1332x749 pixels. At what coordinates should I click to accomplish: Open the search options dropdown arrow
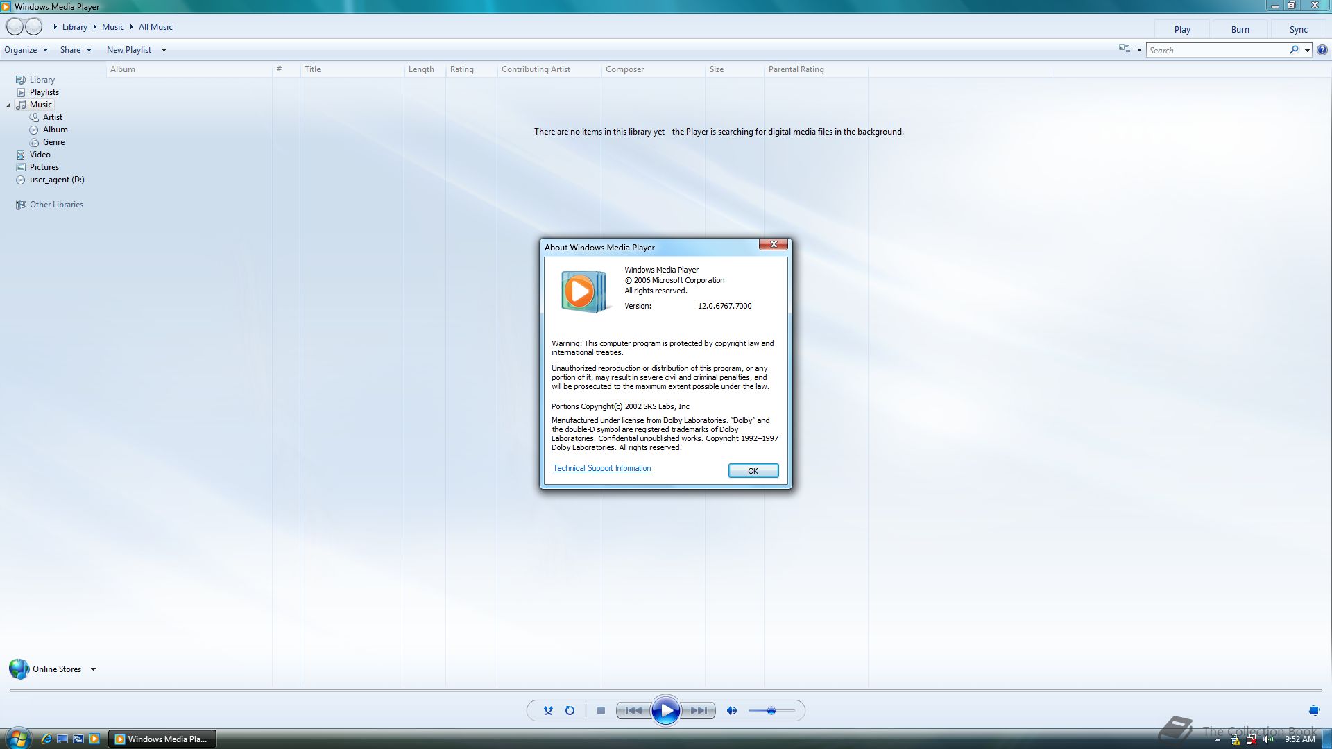click(x=1307, y=50)
